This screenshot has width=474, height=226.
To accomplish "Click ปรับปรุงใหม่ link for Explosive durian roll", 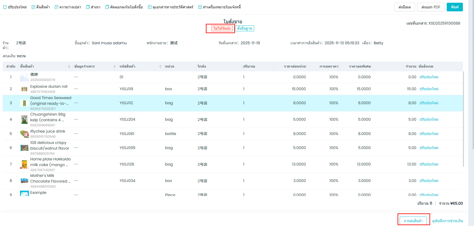I will click(429, 89).
